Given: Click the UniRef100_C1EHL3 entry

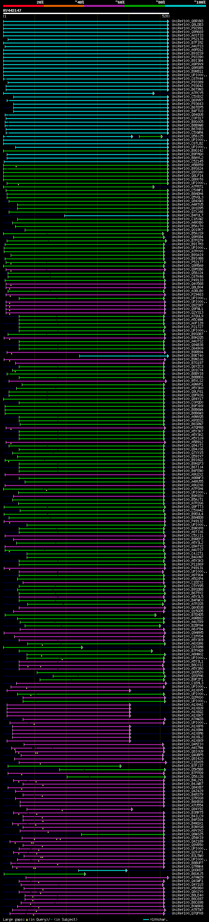Looking at the screenshot, I should (187, 683).
